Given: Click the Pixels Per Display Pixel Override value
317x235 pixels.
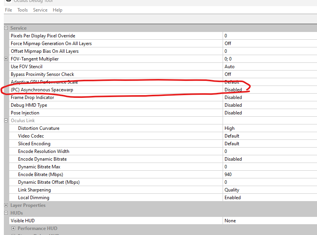Looking at the screenshot, I should click(x=270, y=36).
